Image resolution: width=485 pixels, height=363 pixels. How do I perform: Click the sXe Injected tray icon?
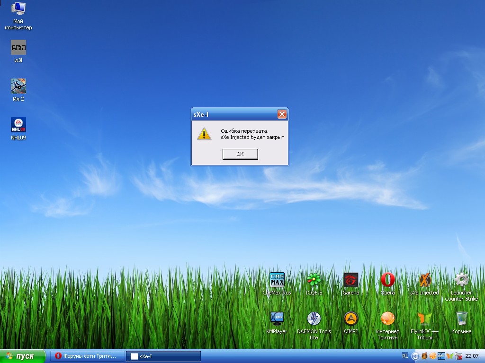click(424, 356)
